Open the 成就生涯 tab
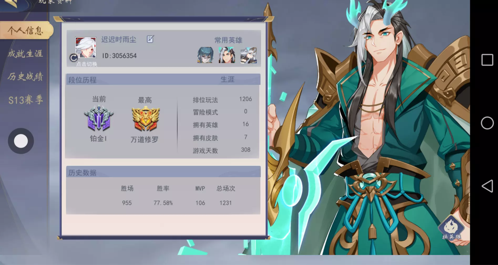Image resolution: width=498 pixels, height=265 pixels. pos(25,54)
